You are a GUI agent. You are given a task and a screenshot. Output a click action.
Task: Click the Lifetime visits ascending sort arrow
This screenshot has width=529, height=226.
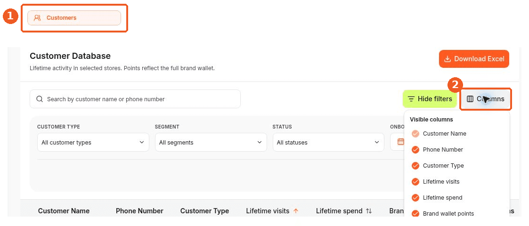click(x=296, y=211)
